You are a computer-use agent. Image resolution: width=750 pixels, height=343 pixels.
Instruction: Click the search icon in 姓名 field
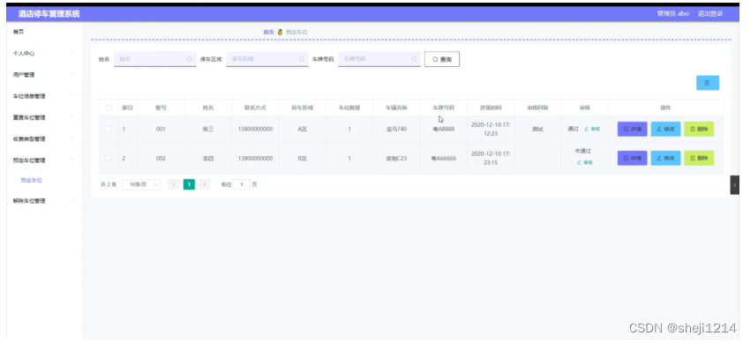click(190, 59)
